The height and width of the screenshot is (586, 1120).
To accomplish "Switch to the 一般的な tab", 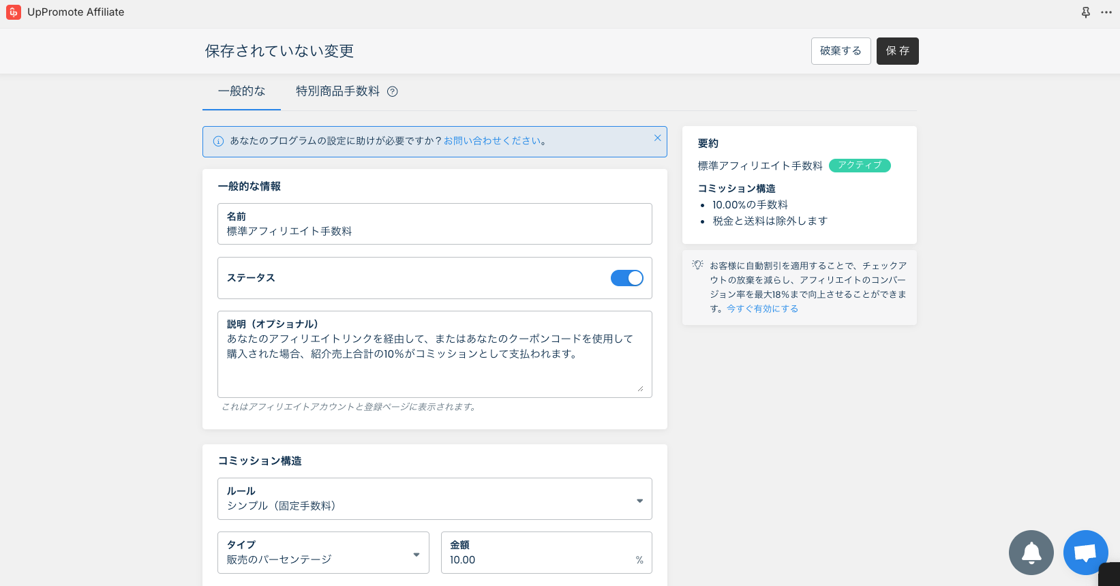I will tap(241, 91).
